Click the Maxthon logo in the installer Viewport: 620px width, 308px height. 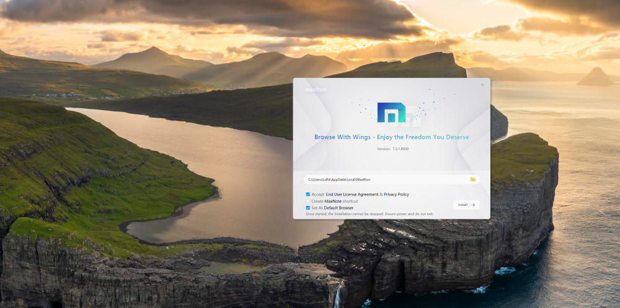click(x=391, y=113)
